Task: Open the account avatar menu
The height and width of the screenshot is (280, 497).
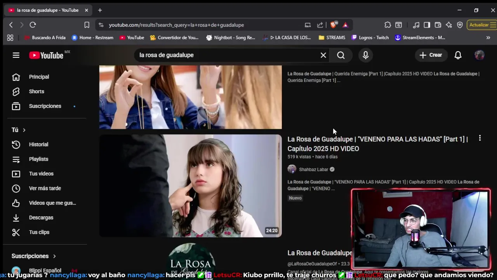Action: tap(479, 55)
